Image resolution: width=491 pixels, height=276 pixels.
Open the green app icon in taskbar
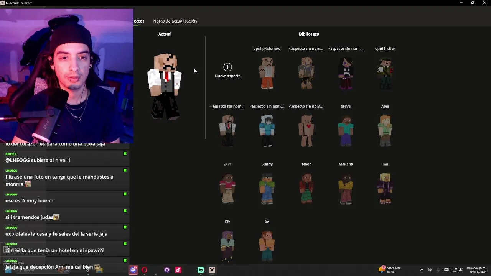[201, 270]
